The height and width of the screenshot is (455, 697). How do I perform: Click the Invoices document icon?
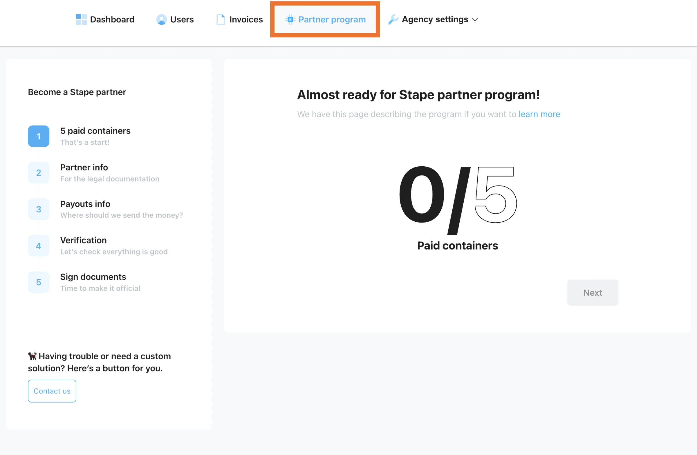(x=221, y=19)
